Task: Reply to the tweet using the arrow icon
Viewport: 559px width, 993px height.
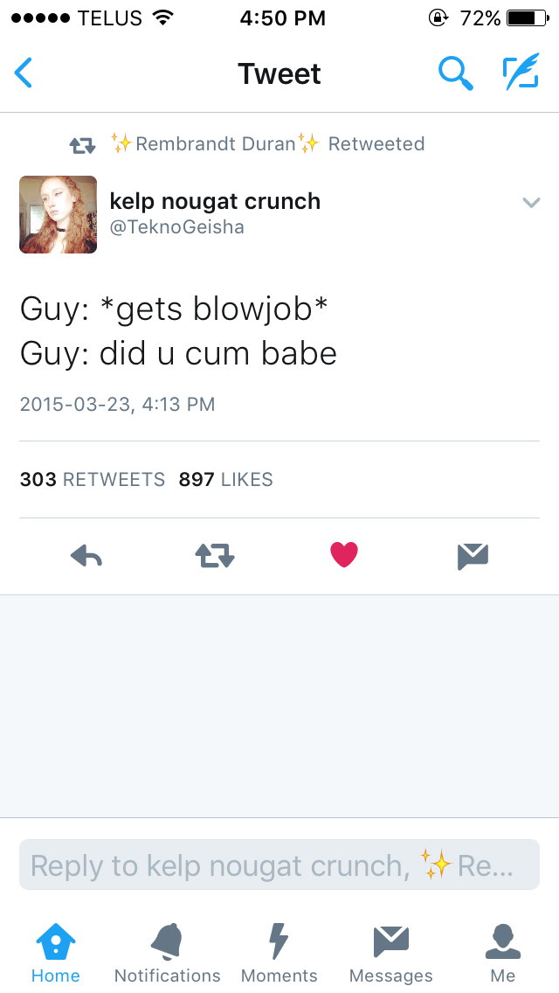Action: point(86,556)
